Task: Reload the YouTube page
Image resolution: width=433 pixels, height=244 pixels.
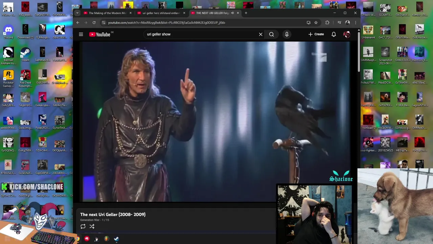Action: coord(94,22)
